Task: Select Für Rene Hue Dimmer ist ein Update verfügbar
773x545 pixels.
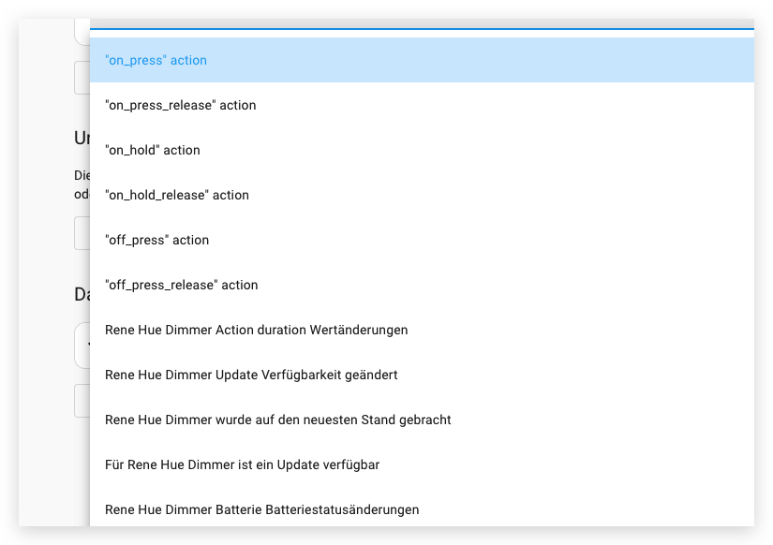Action: click(x=422, y=464)
